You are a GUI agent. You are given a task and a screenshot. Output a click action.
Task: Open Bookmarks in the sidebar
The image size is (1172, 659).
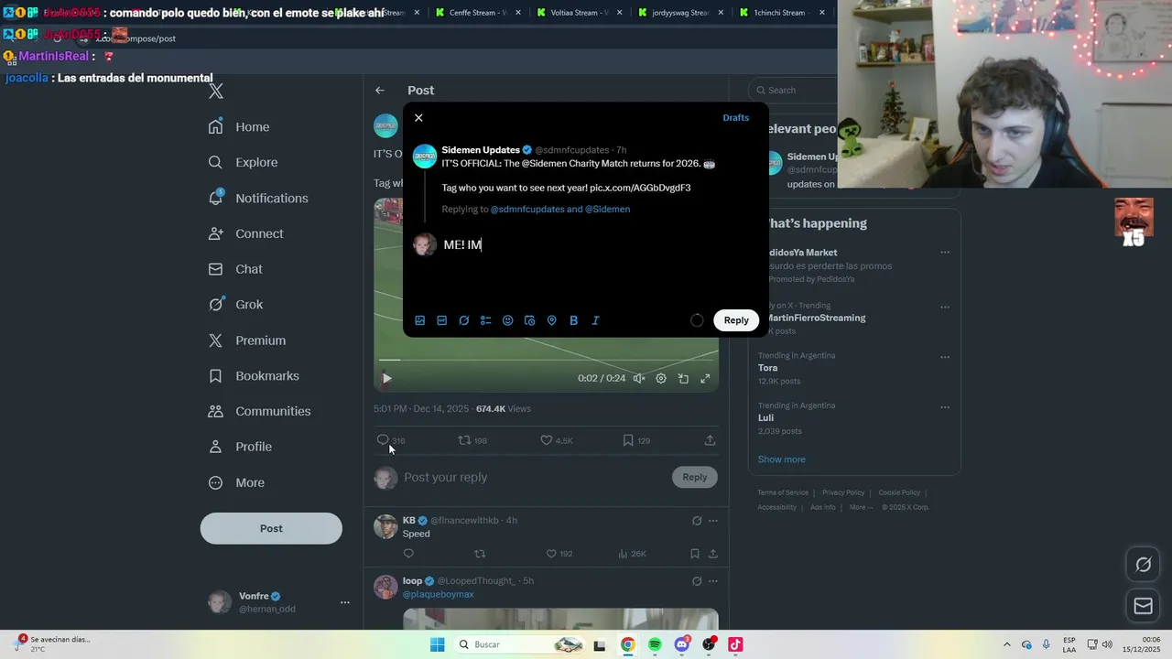[254, 376]
